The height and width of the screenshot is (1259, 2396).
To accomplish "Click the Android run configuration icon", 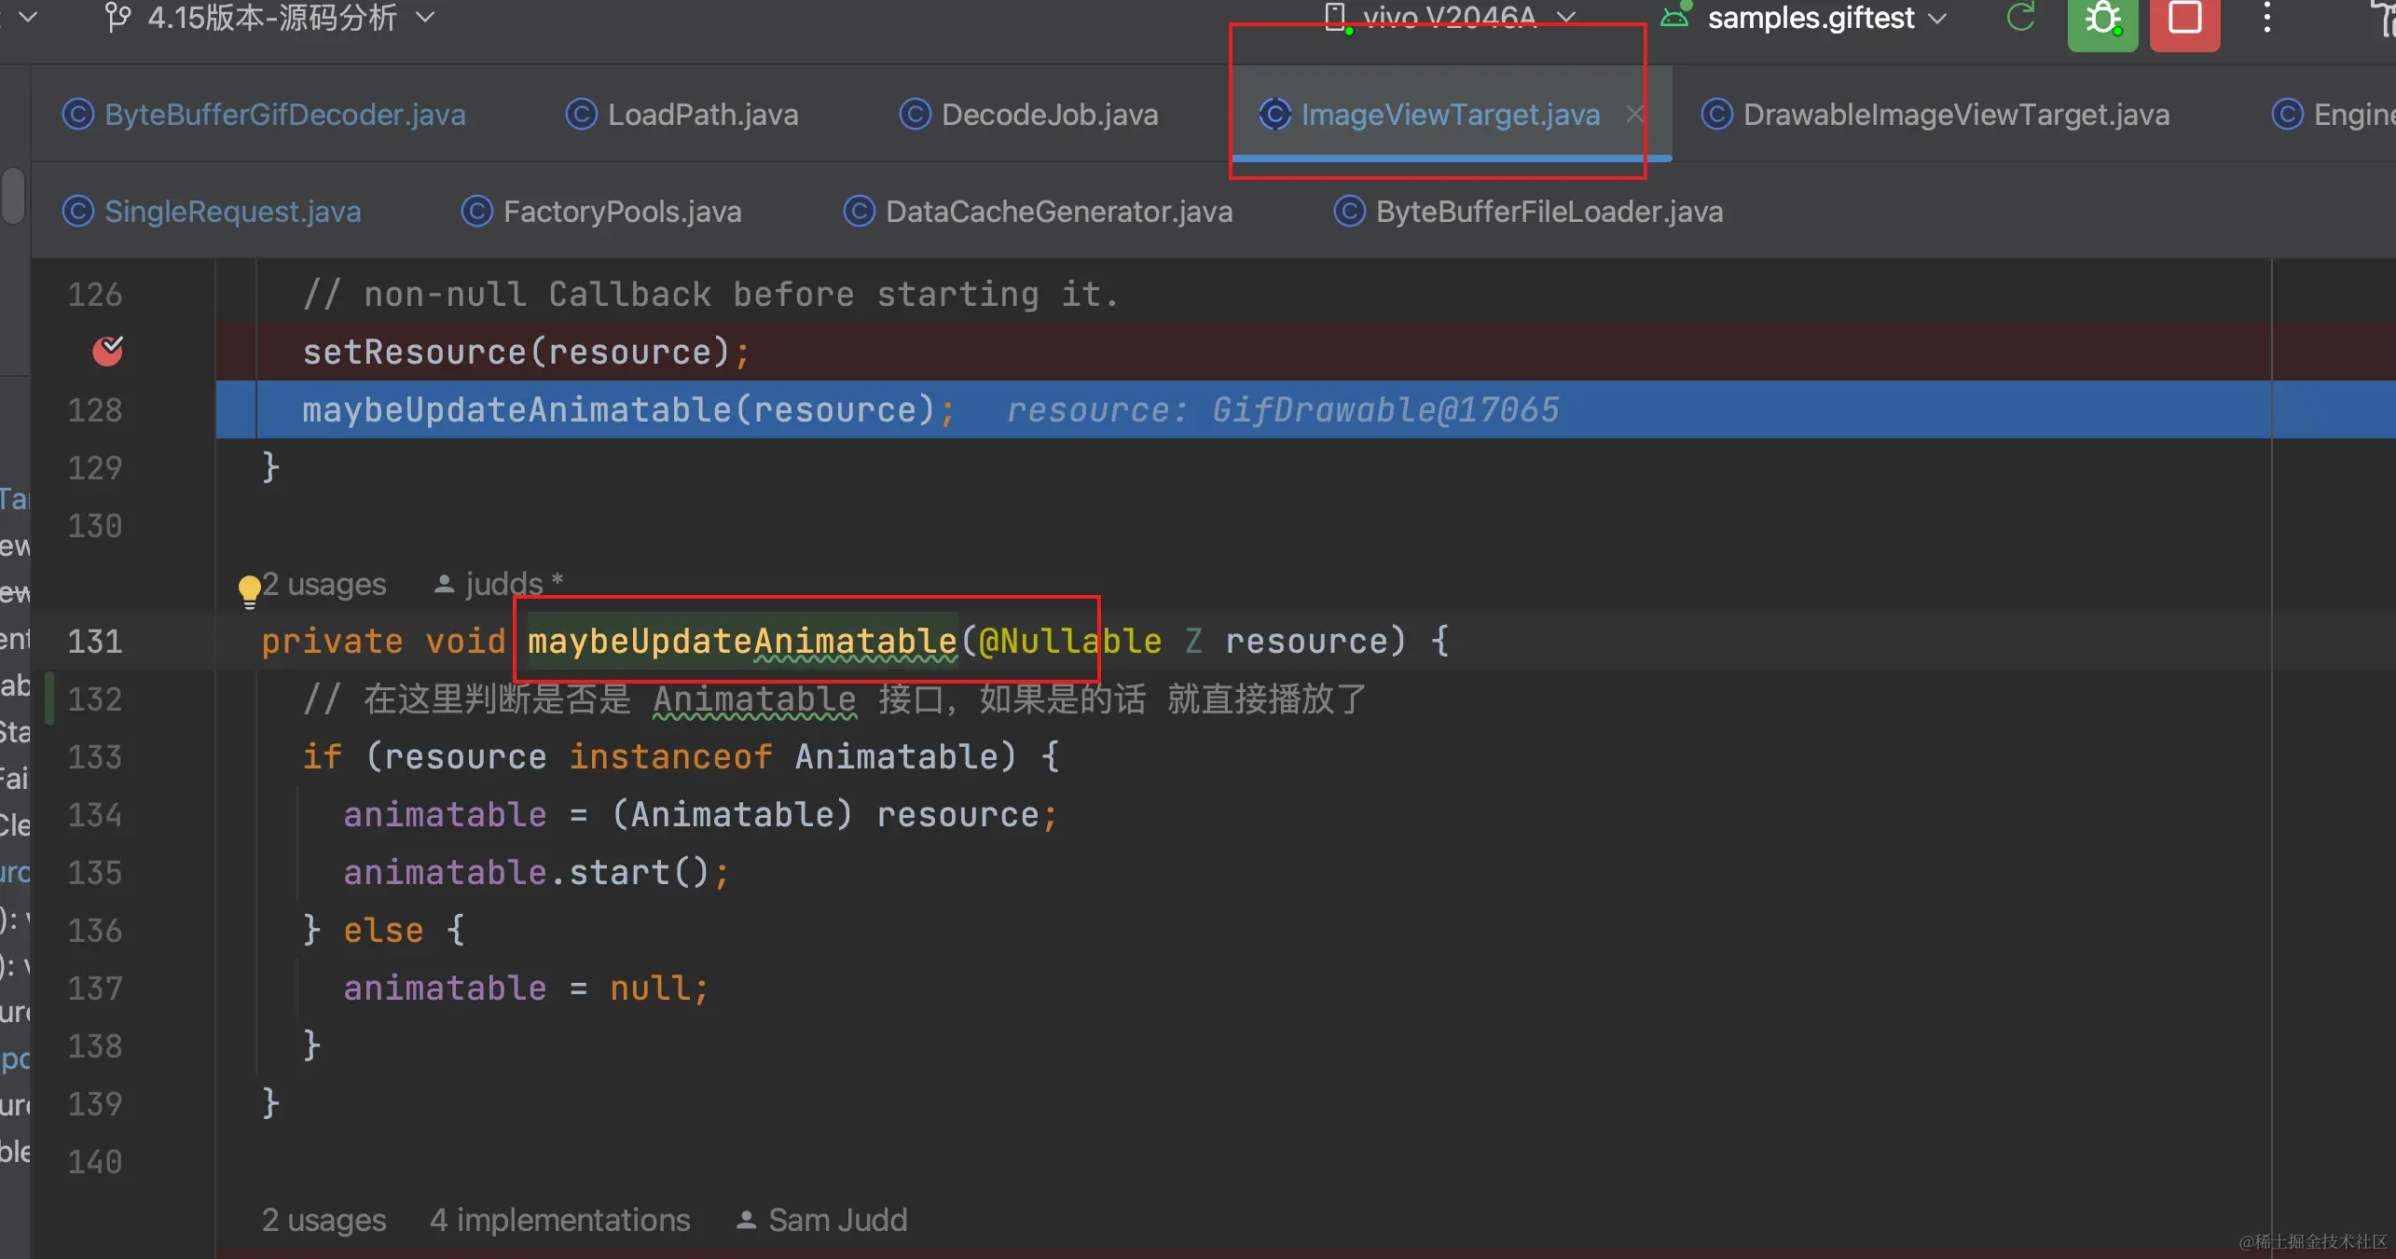I will (x=1674, y=17).
